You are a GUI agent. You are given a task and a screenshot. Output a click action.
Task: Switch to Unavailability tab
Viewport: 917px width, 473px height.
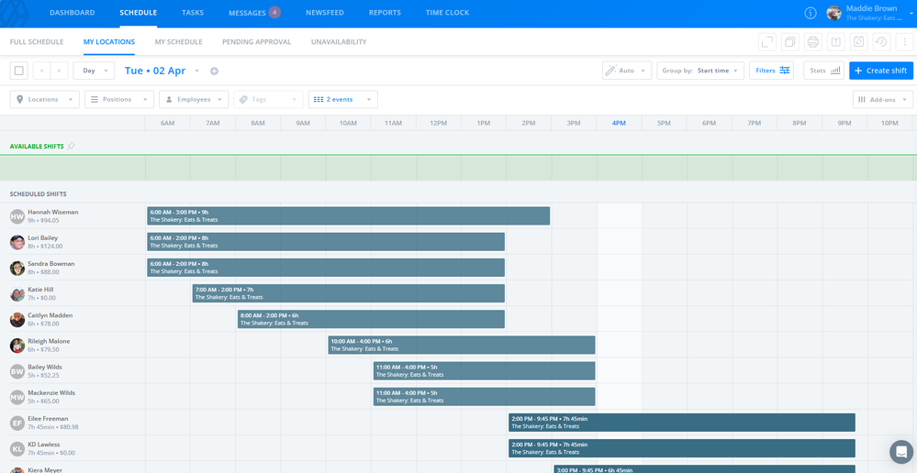[339, 42]
